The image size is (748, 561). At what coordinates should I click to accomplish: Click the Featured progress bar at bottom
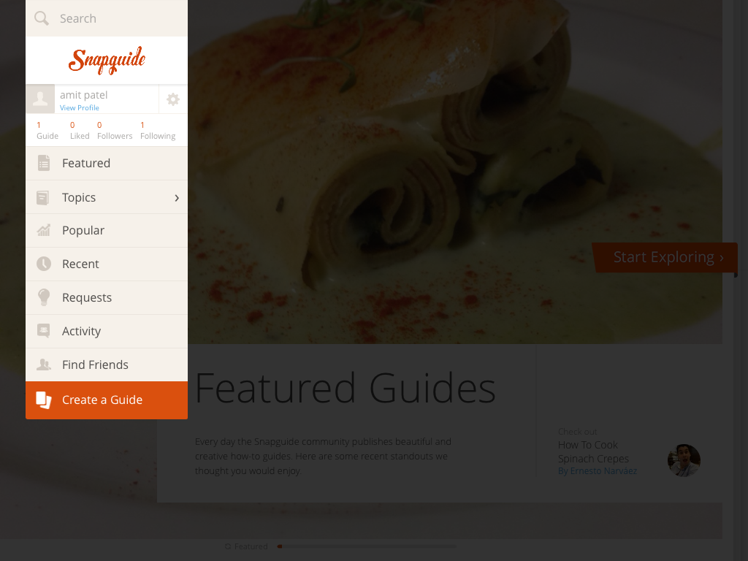click(x=367, y=546)
